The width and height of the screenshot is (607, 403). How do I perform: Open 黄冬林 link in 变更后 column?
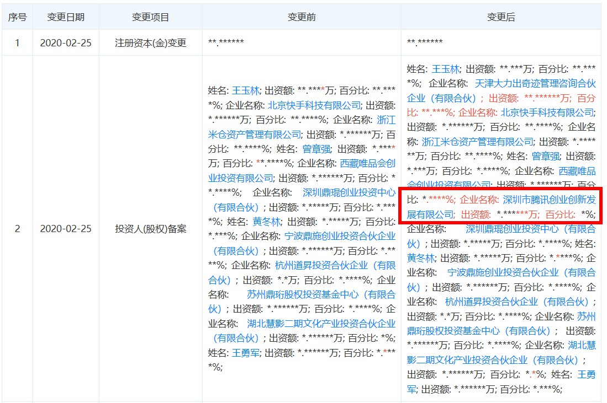[x=421, y=258]
